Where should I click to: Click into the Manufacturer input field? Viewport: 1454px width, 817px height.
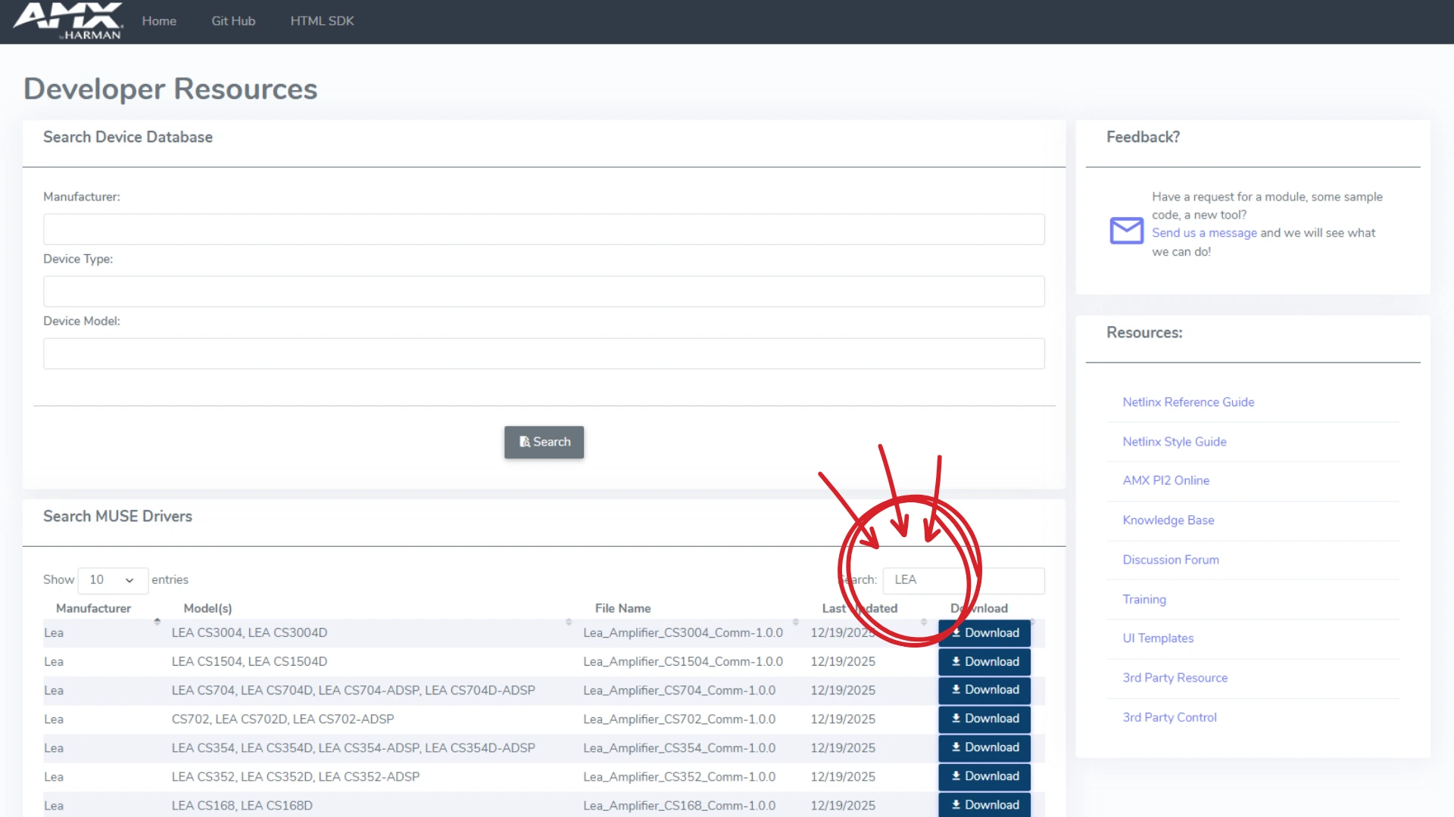pyautogui.click(x=544, y=229)
